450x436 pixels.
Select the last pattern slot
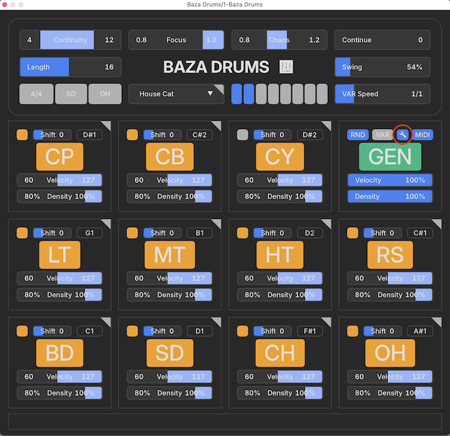(322, 94)
